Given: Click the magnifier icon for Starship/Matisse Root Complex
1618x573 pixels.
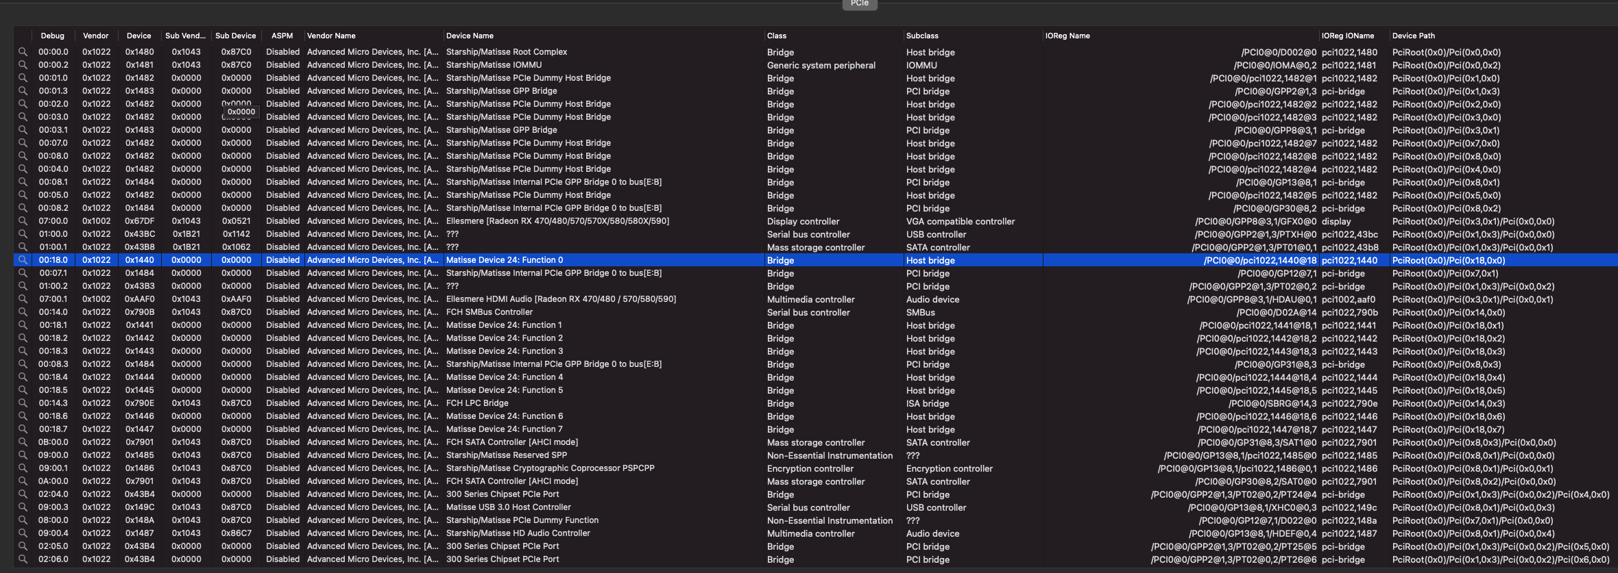Looking at the screenshot, I should pos(23,52).
